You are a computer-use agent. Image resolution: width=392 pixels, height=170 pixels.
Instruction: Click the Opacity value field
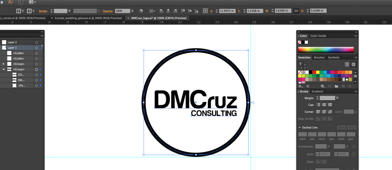[x=122, y=11]
